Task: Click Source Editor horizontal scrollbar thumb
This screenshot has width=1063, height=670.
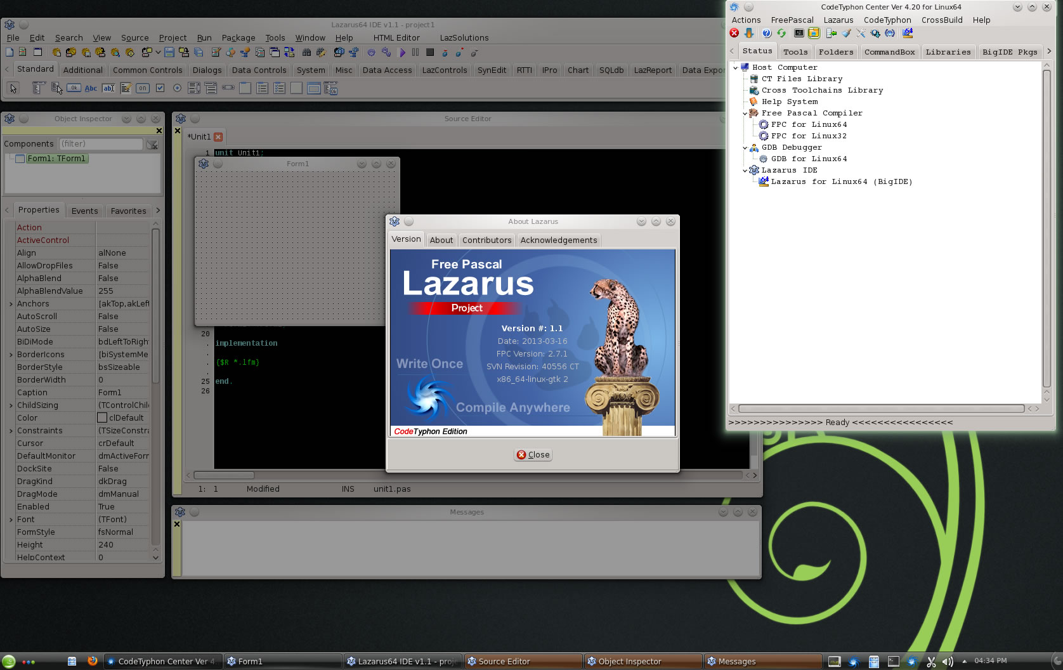Action: tap(224, 475)
